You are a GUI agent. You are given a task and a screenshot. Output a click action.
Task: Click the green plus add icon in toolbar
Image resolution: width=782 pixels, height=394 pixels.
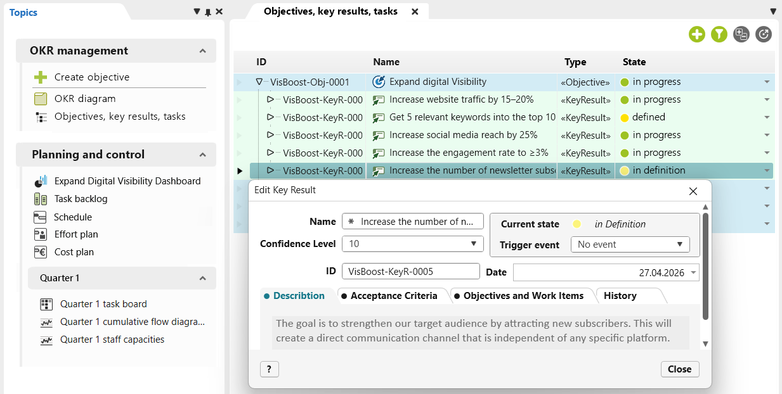pos(697,34)
